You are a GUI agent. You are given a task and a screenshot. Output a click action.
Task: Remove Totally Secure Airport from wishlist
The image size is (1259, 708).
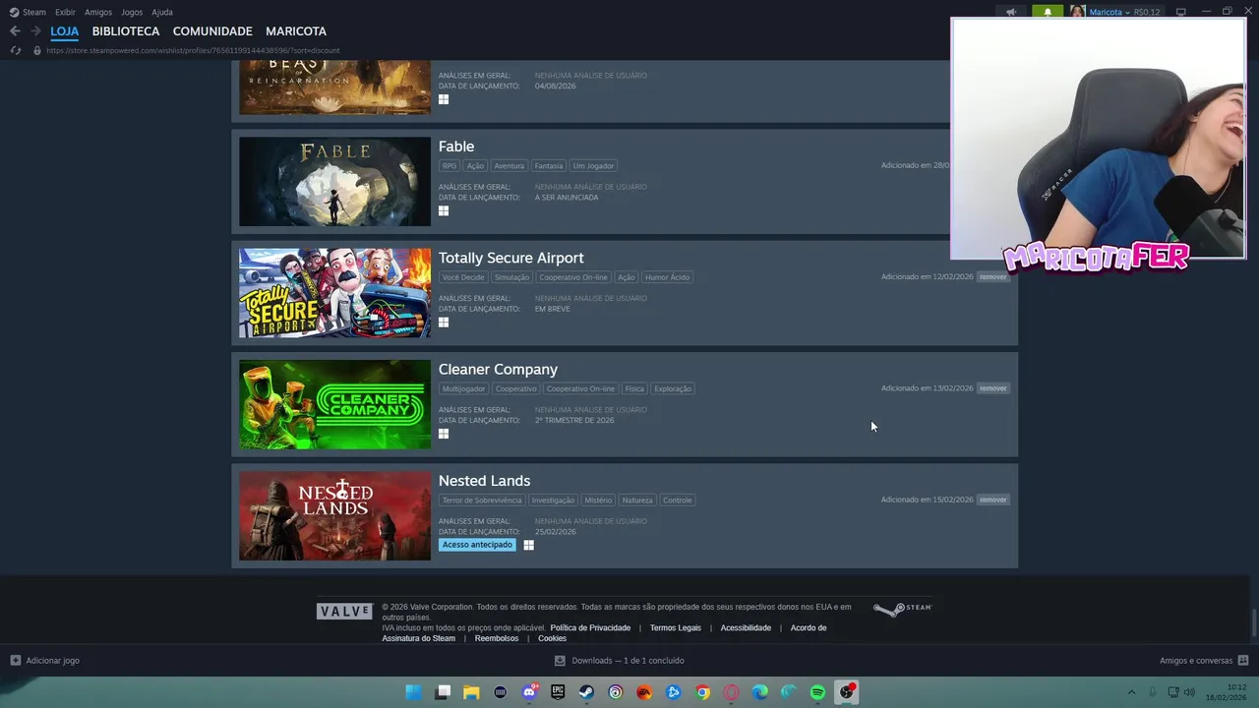(993, 277)
